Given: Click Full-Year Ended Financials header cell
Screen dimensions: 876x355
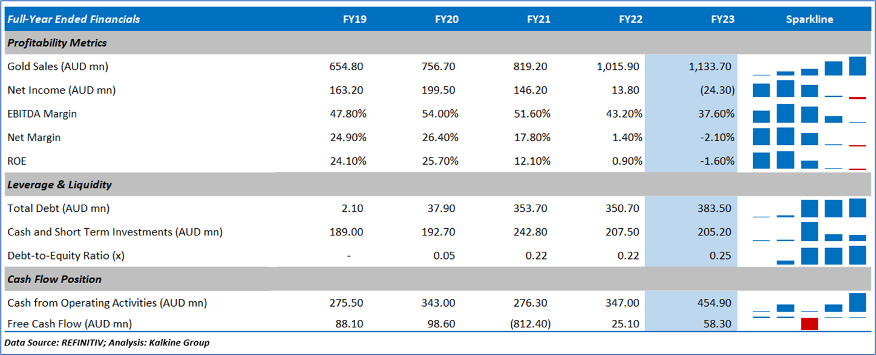Looking at the screenshot, I should point(73,19).
